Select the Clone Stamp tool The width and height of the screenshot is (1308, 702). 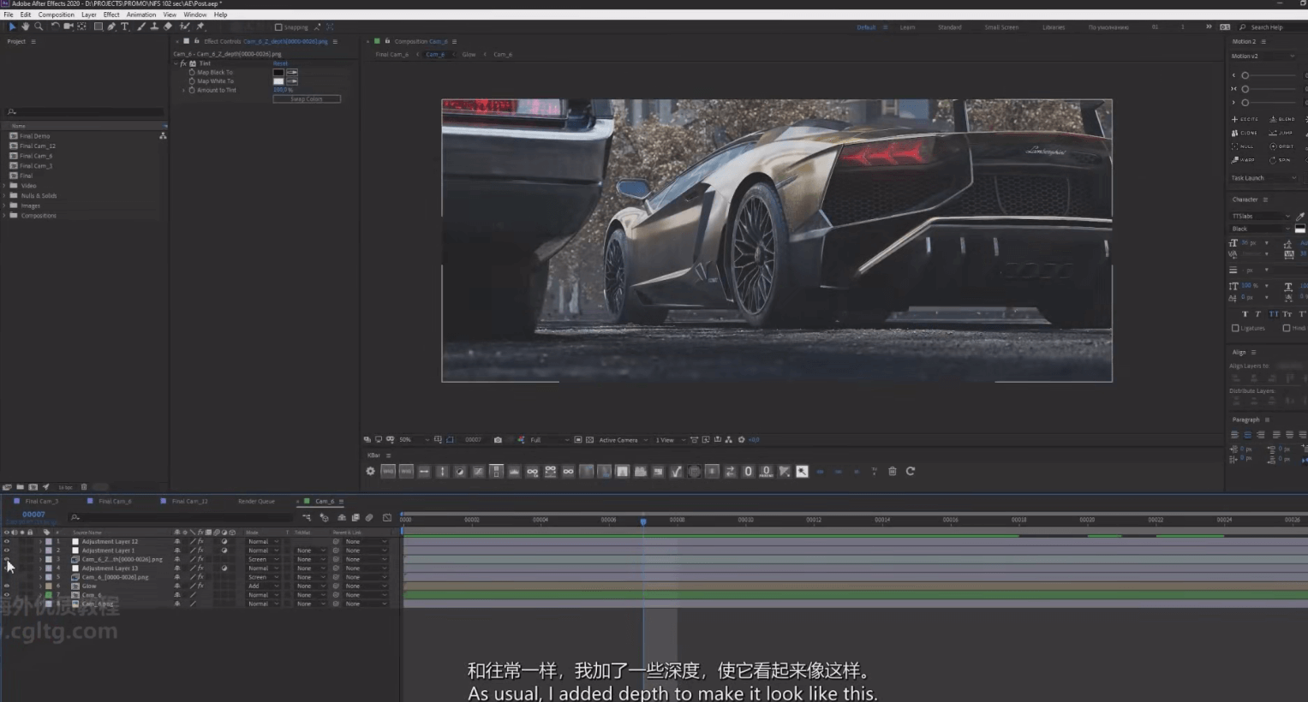click(x=154, y=27)
